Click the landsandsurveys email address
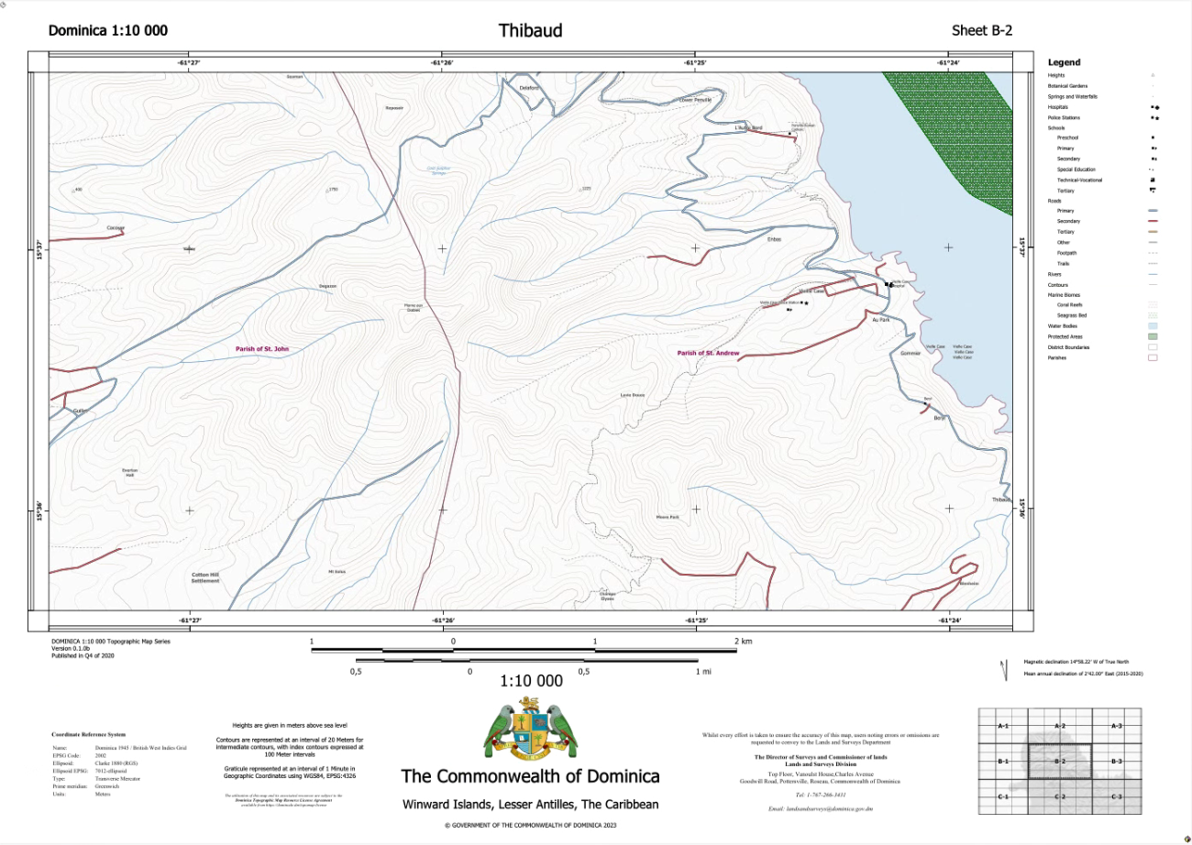1192x845 pixels. (821, 809)
